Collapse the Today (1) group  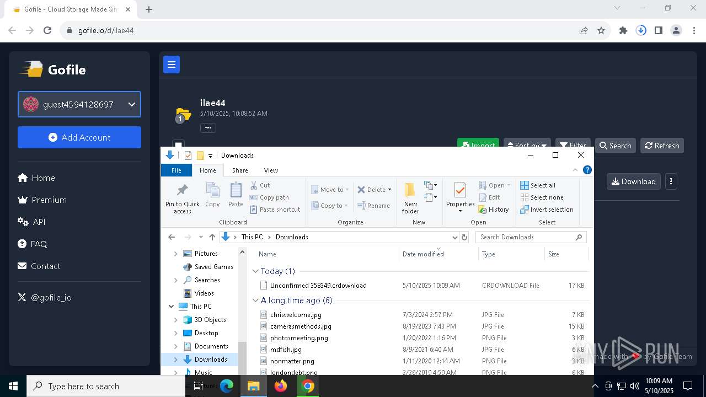click(255, 271)
